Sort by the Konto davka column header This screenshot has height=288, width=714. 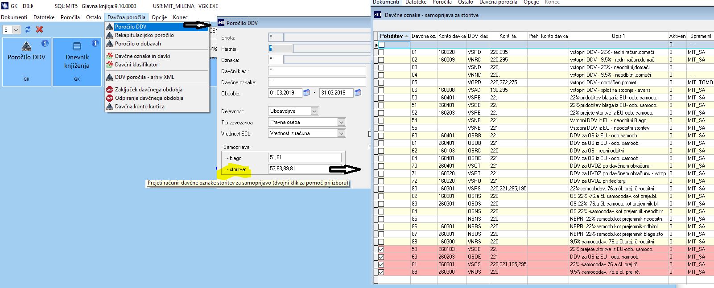[x=452, y=36]
